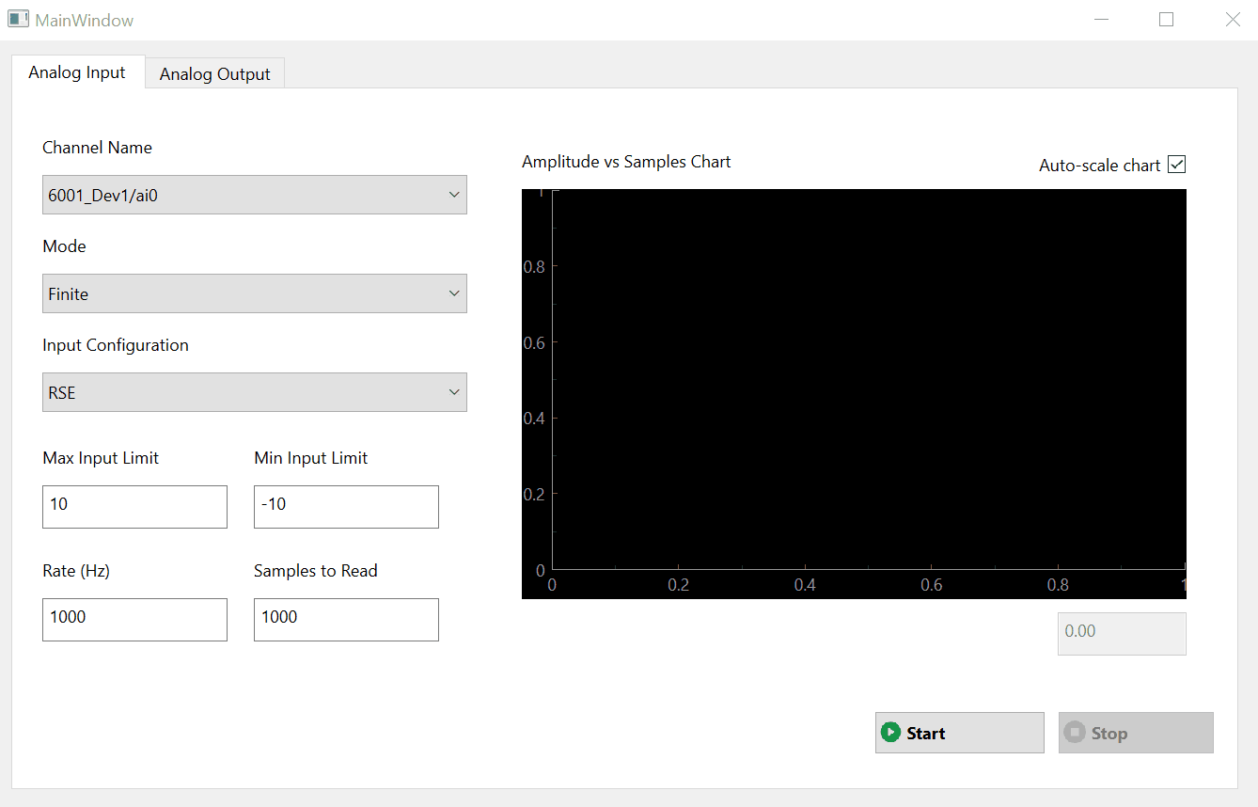Close the MainWindow window

point(1232,20)
